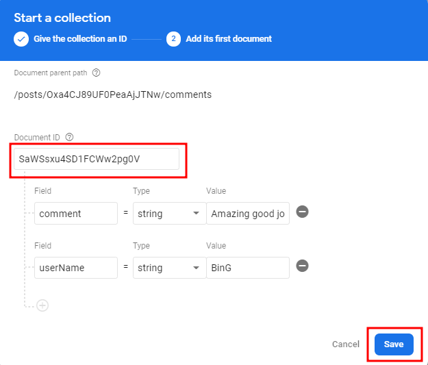Remove the comment field row

[x=302, y=212]
